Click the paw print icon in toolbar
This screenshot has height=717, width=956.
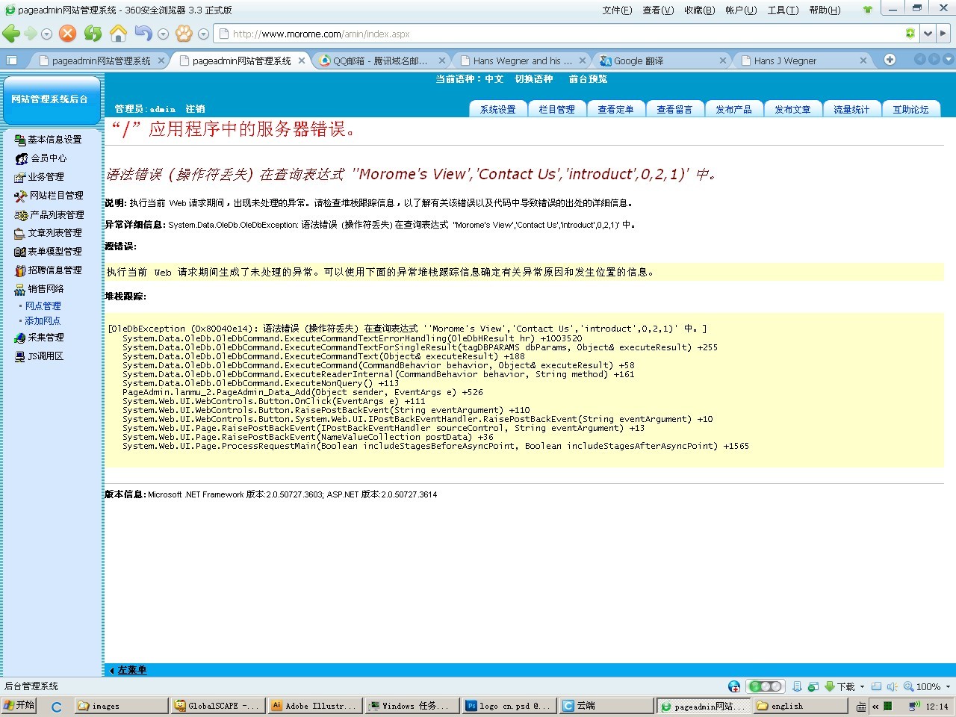(x=184, y=34)
